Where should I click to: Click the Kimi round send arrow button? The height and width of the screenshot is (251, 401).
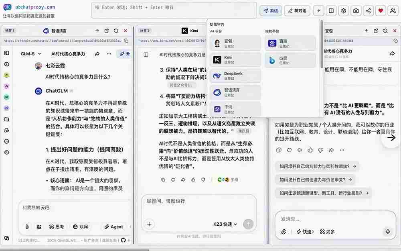[x=248, y=224]
